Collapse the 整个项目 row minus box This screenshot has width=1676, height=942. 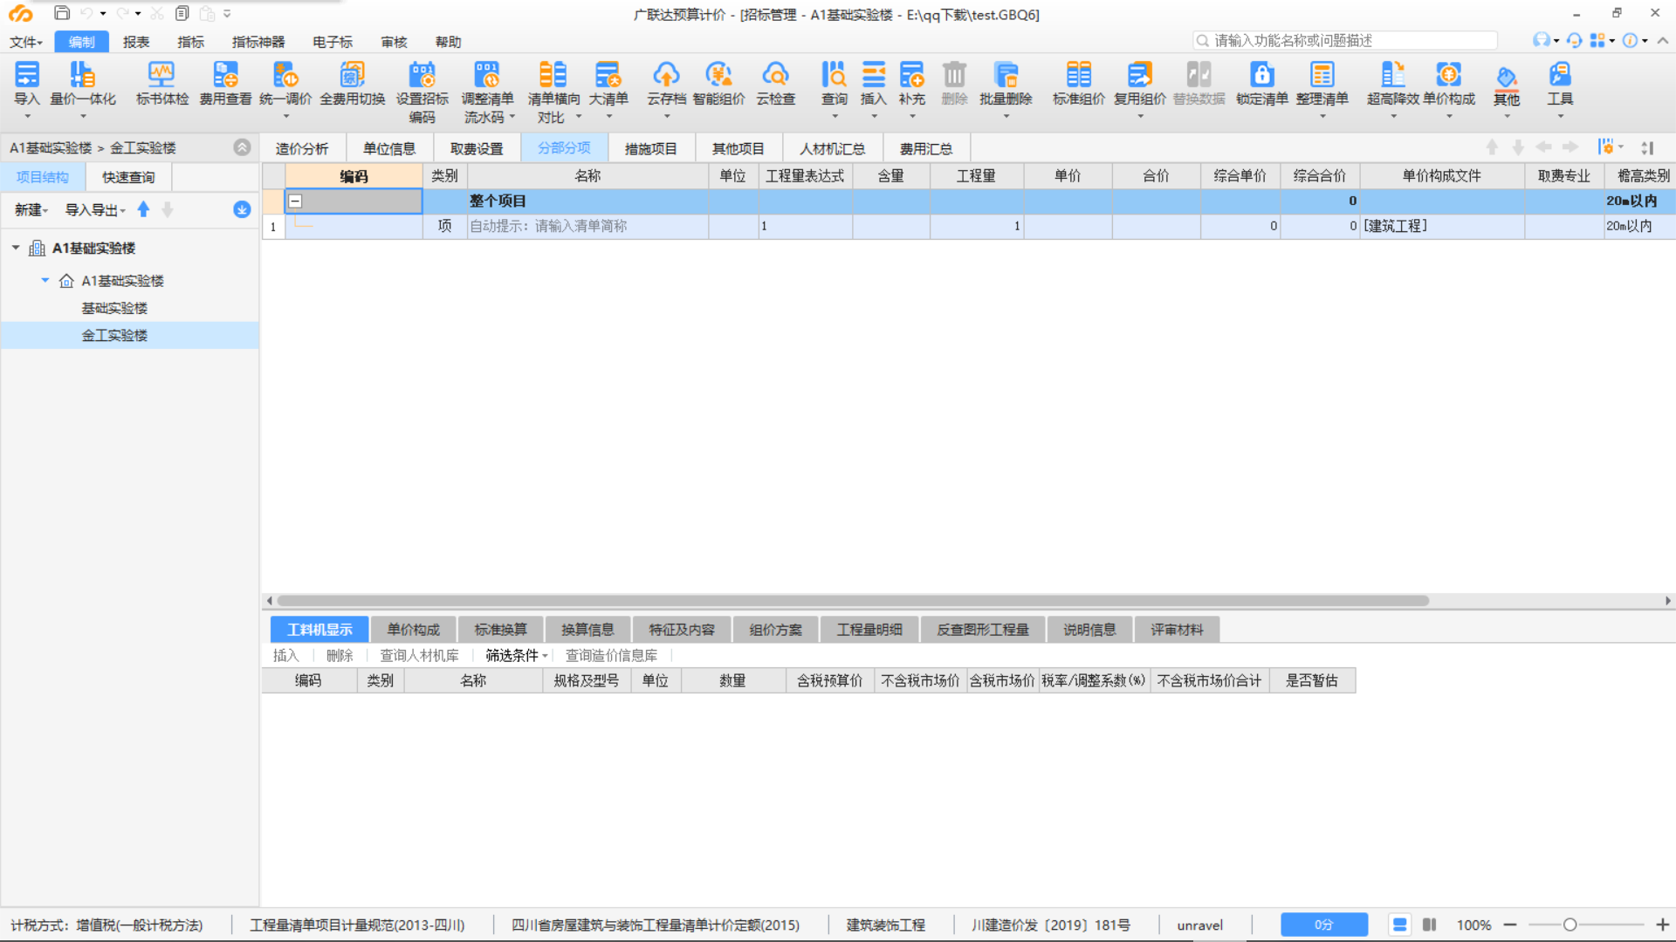[x=295, y=201]
